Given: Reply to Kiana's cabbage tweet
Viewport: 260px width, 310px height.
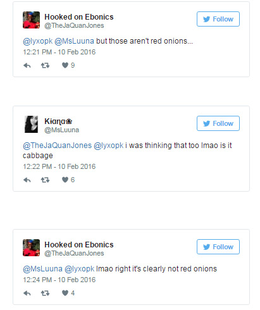Looking at the screenshot, I should [27, 180].
